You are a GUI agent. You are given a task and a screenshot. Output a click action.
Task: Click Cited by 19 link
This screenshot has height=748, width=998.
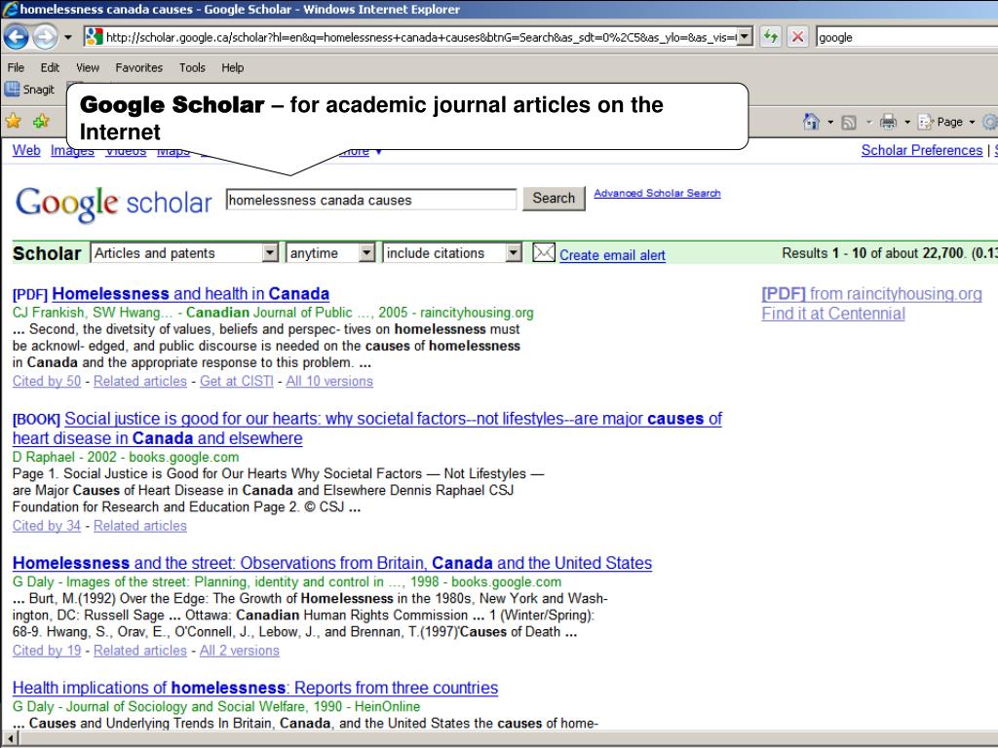47,650
